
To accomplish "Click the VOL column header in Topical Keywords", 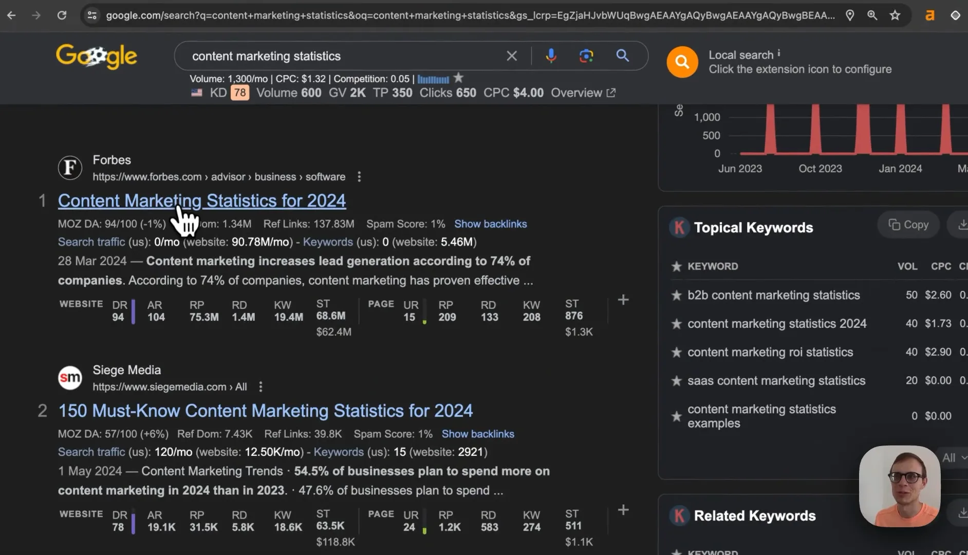I will 907,266.
